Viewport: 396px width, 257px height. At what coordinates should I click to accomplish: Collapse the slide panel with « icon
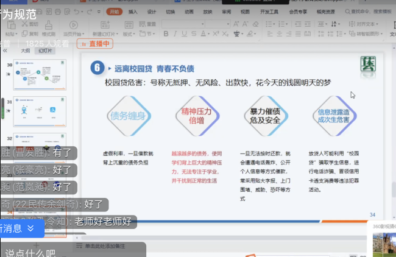coord(5,51)
